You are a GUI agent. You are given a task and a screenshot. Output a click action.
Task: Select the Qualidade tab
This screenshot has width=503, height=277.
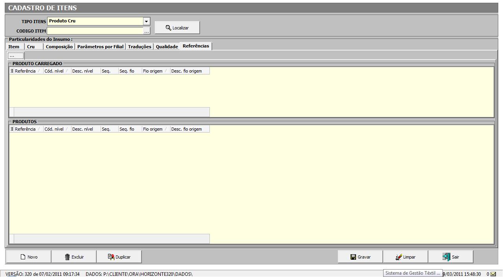click(167, 47)
